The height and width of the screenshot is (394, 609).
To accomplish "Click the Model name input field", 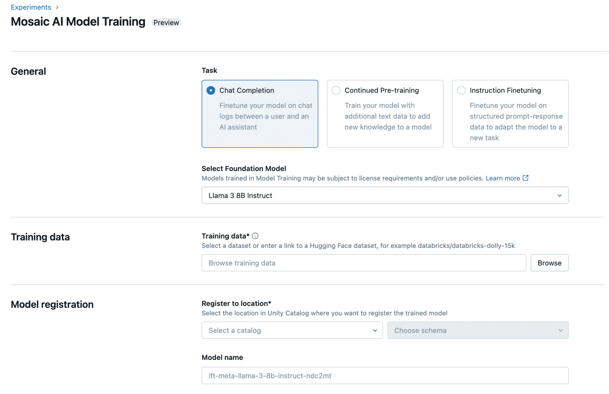I will tap(385, 375).
